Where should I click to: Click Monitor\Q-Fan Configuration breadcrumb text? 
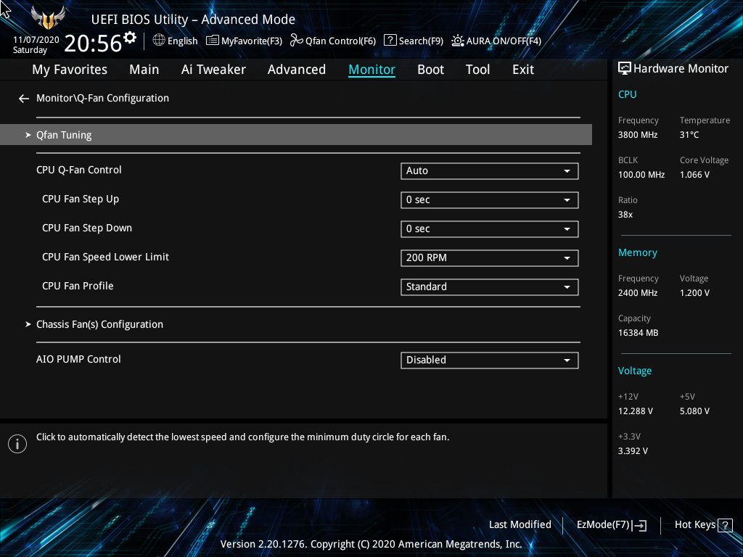point(102,98)
